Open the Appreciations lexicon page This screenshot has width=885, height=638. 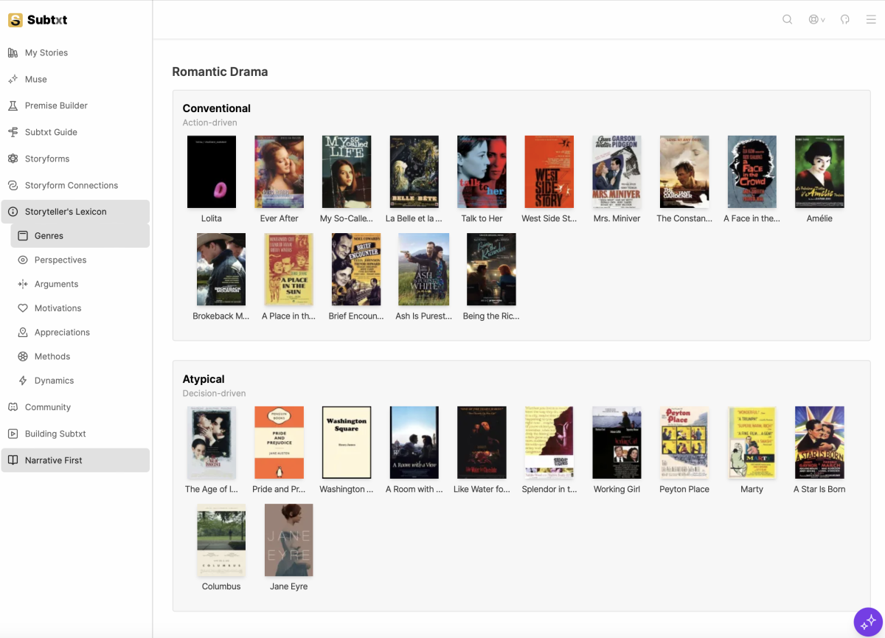pyautogui.click(x=80, y=332)
